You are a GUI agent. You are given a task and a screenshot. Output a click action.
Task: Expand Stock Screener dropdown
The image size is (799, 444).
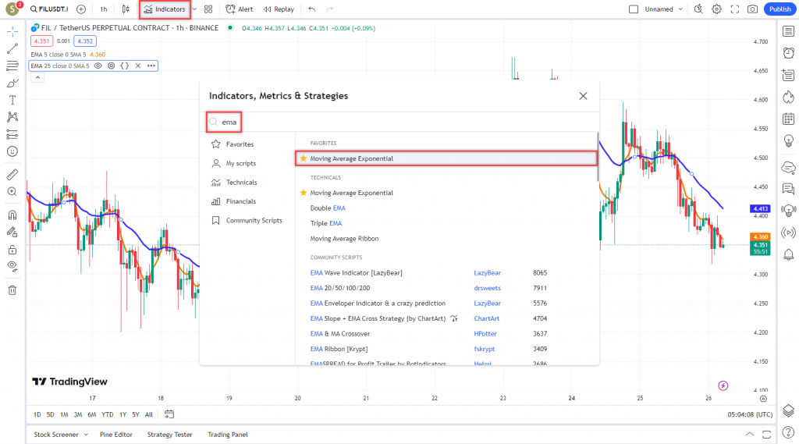tap(86, 435)
